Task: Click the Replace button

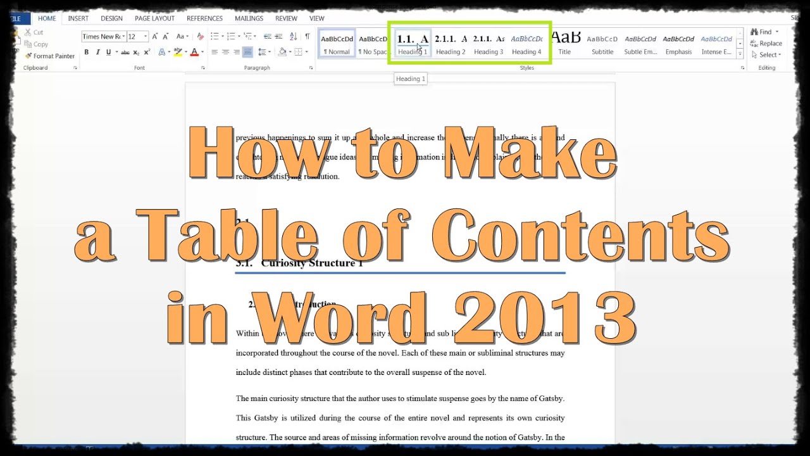Action: (x=766, y=44)
